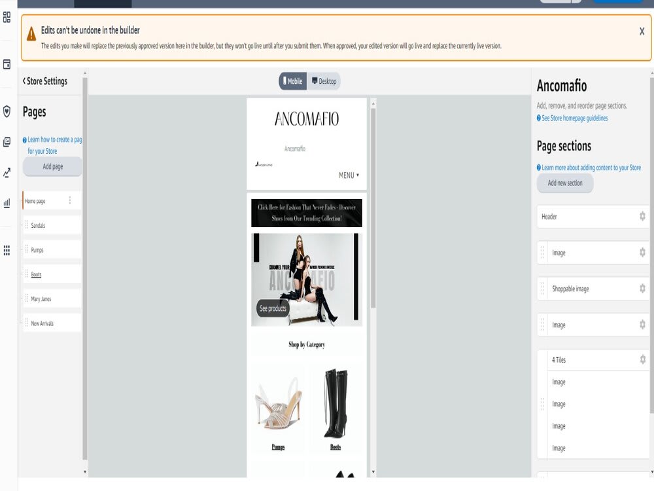Click the Pages panel vertical scrollbar
654x491 pixels.
pos(84,268)
